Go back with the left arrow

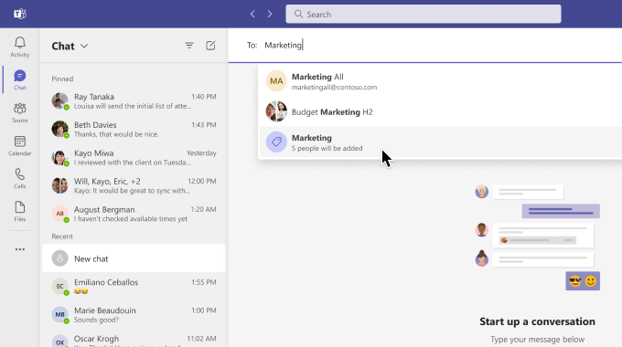click(x=252, y=14)
